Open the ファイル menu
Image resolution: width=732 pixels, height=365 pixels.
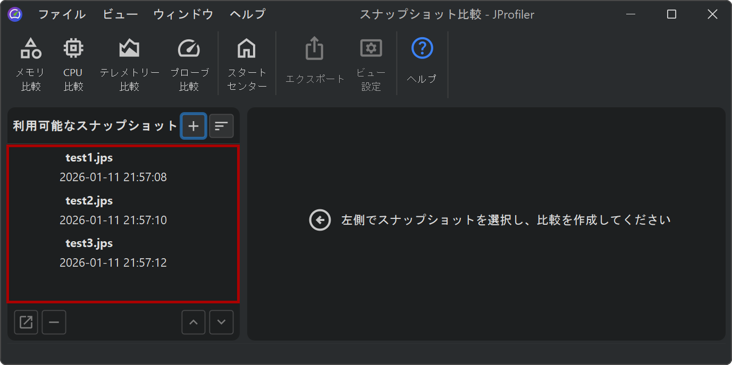click(x=62, y=15)
